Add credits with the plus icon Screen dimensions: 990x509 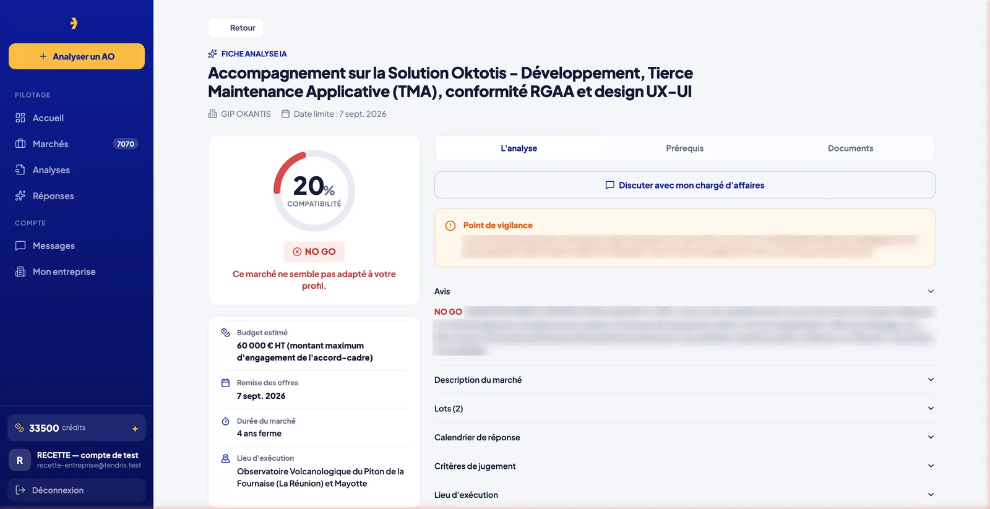135,429
